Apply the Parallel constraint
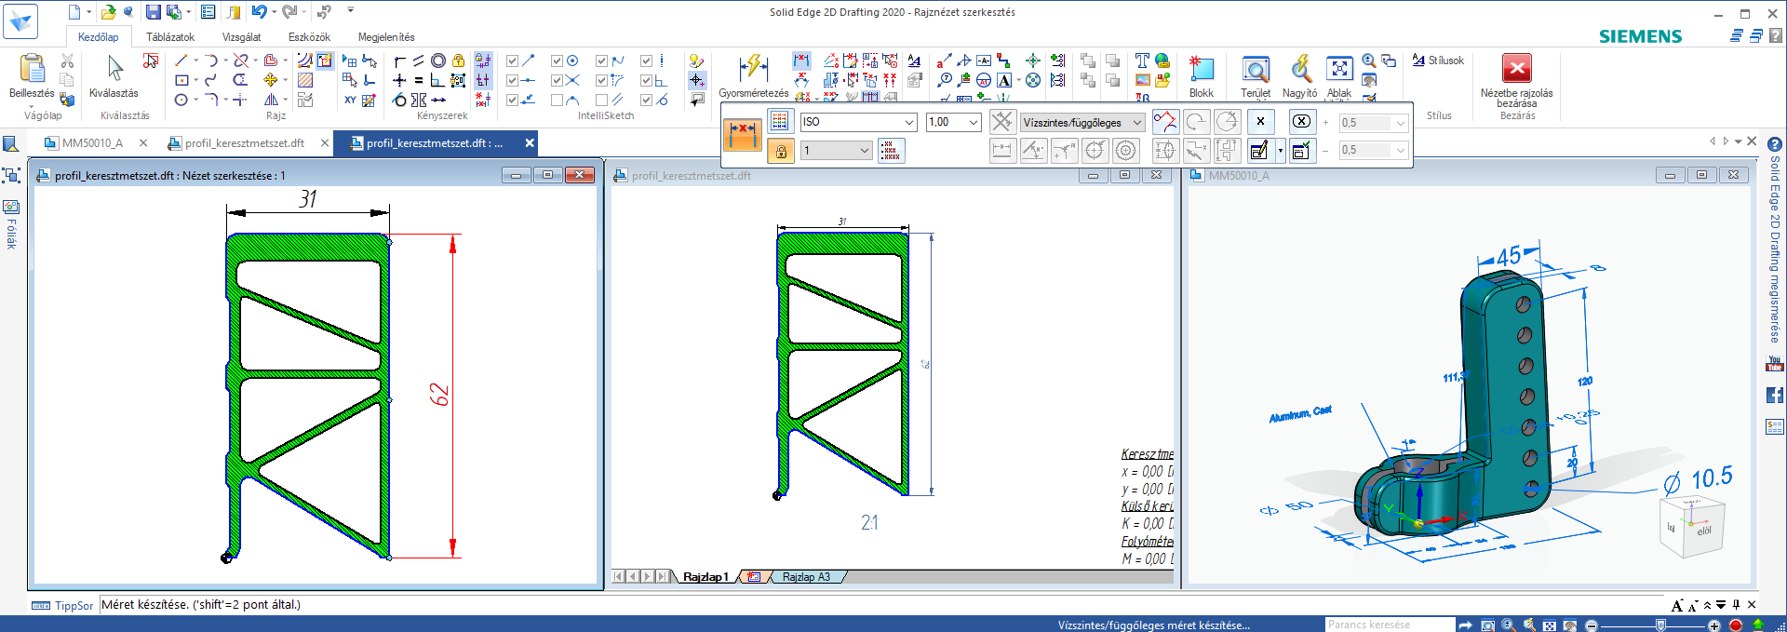Viewport: 1787px width, 632px height. pyautogui.click(x=419, y=61)
